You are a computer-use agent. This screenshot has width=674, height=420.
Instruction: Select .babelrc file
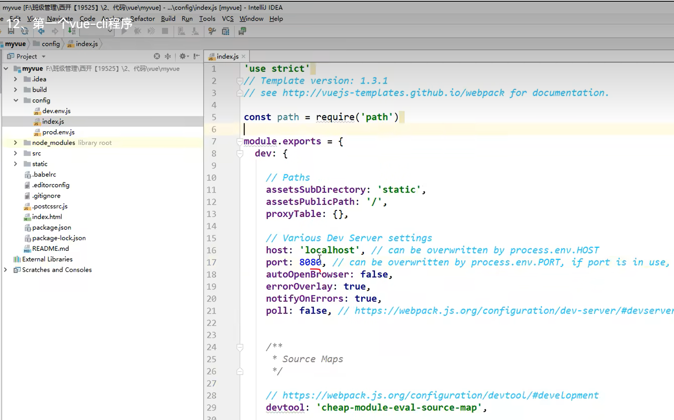(44, 174)
